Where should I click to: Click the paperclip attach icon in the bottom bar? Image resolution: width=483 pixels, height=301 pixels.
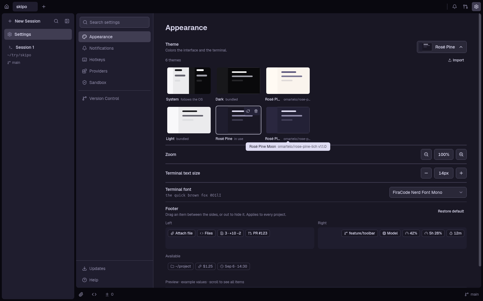click(81, 294)
